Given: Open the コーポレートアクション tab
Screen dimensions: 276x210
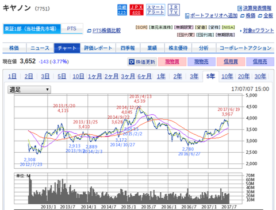Looking at the screenshot, I should point(246,48).
